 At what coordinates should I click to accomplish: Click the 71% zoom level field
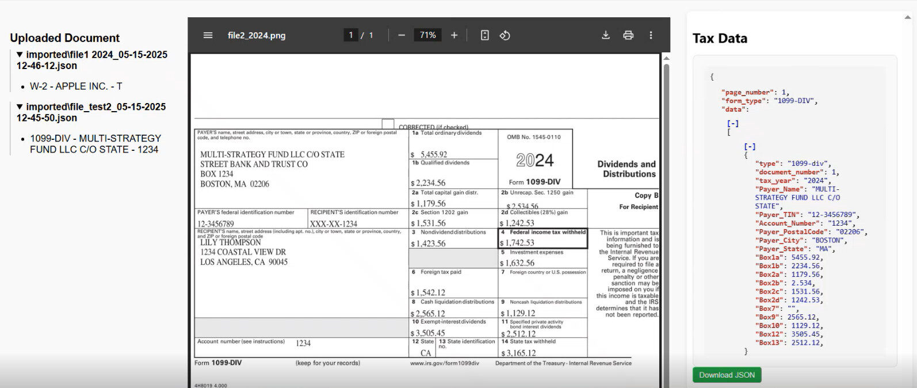(x=427, y=35)
